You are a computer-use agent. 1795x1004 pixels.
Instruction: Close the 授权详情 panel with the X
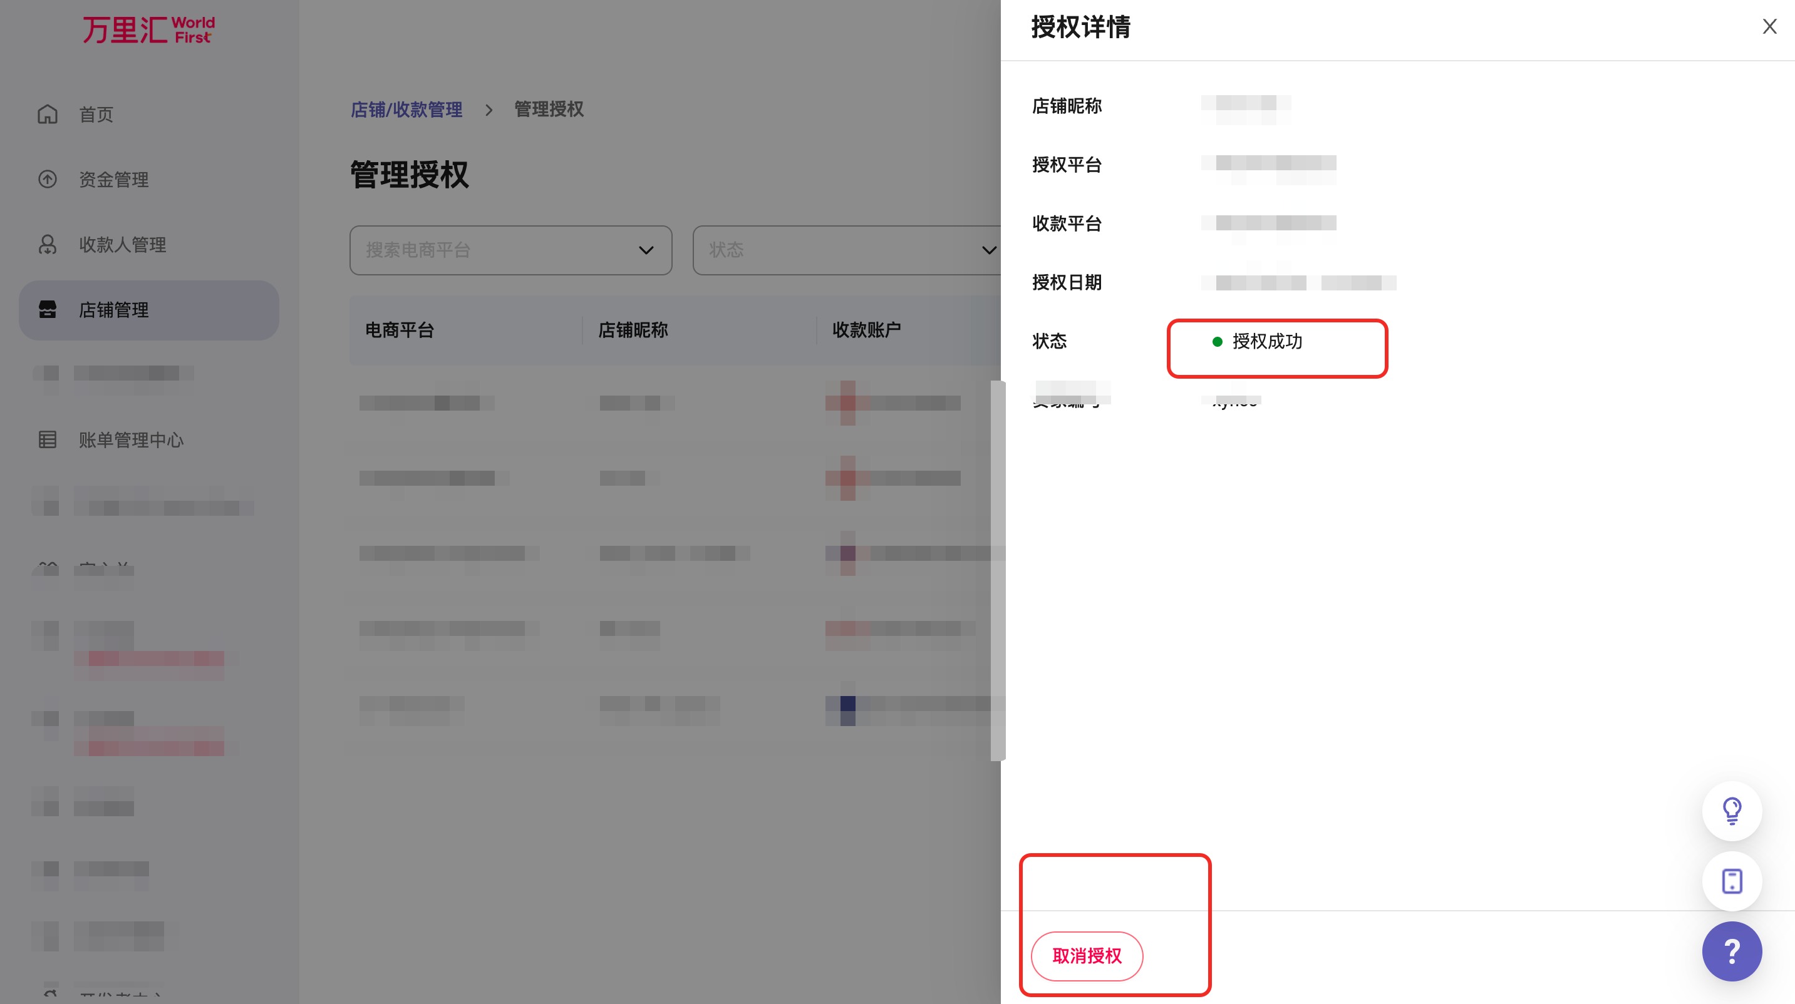point(1769,27)
